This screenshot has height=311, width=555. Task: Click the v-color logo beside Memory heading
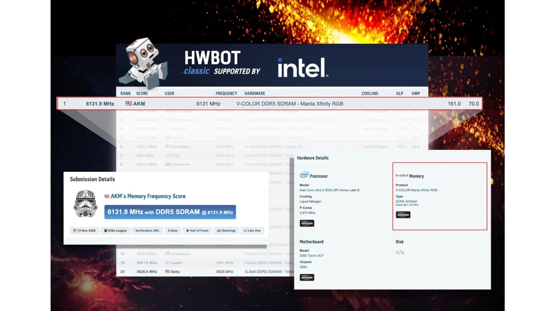[401, 176]
